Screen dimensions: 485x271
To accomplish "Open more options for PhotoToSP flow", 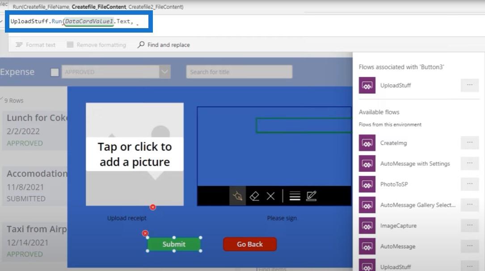I will pyautogui.click(x=469, y=184).
